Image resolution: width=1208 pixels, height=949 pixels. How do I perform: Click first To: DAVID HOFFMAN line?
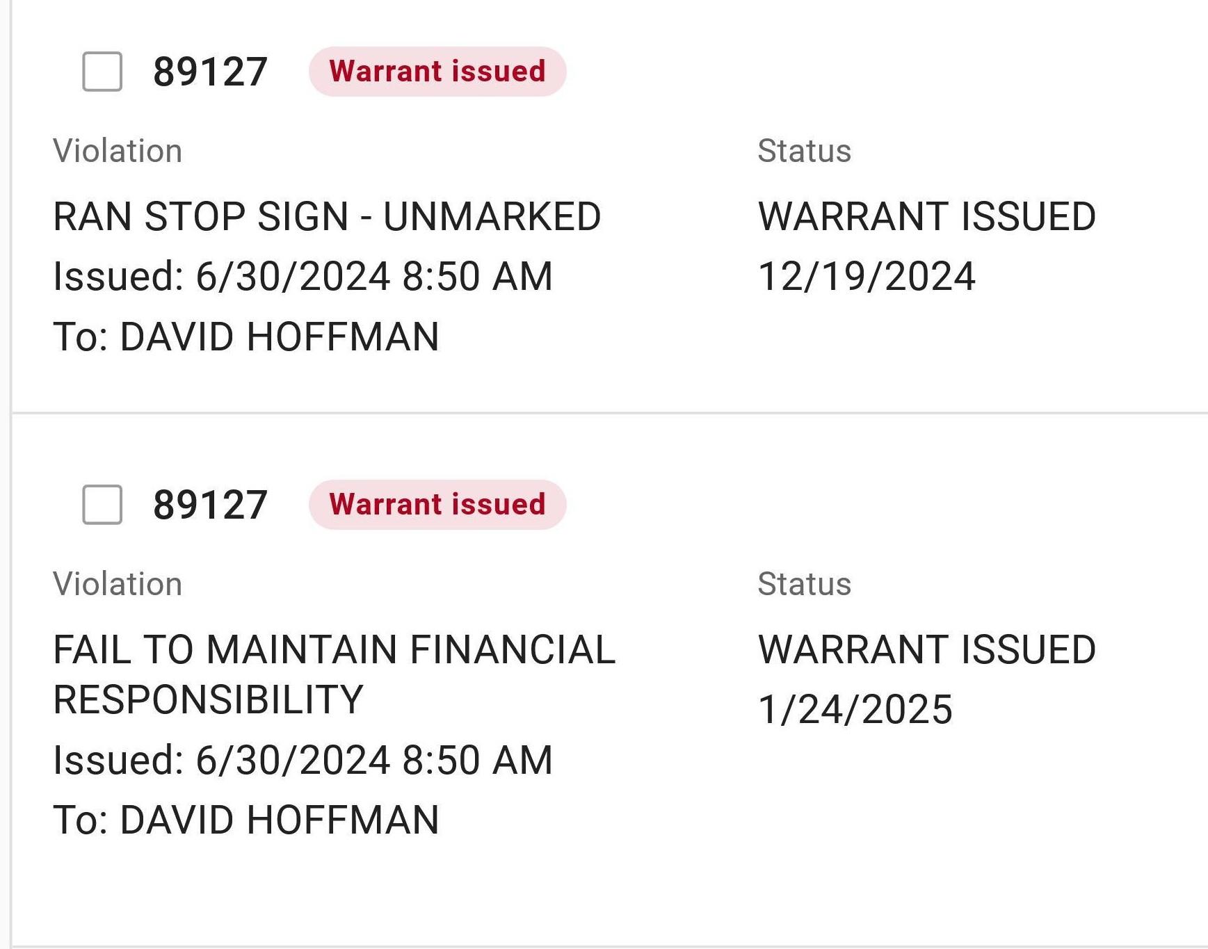[x=246, y=337]
